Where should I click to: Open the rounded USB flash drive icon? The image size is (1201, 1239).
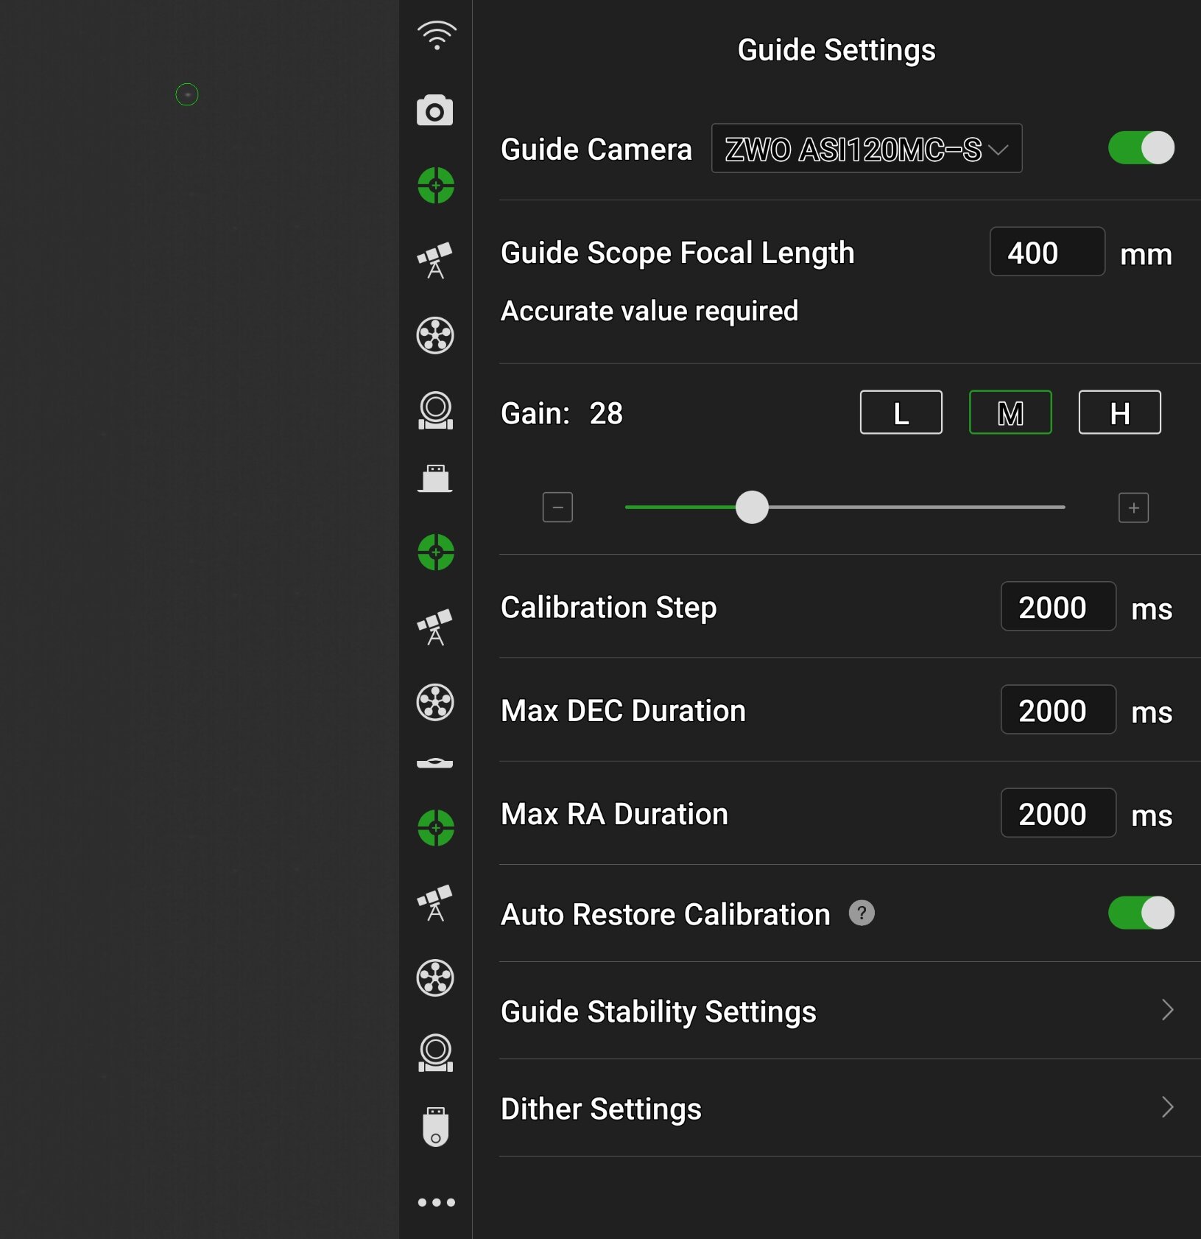435,1126
